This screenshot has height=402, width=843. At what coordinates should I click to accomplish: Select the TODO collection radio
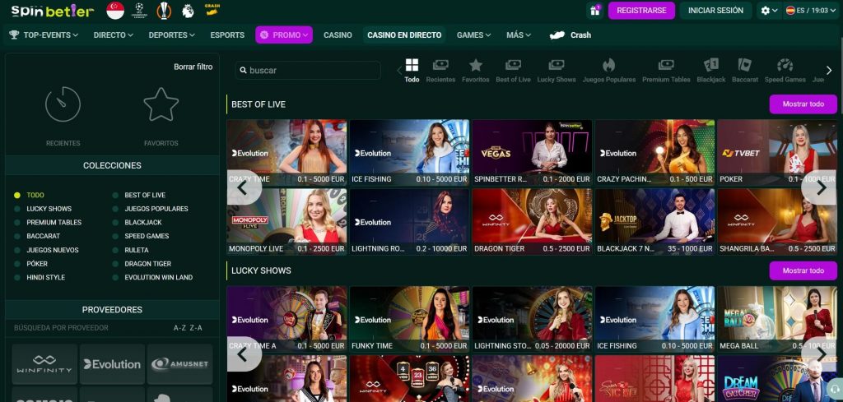(17, 196)
